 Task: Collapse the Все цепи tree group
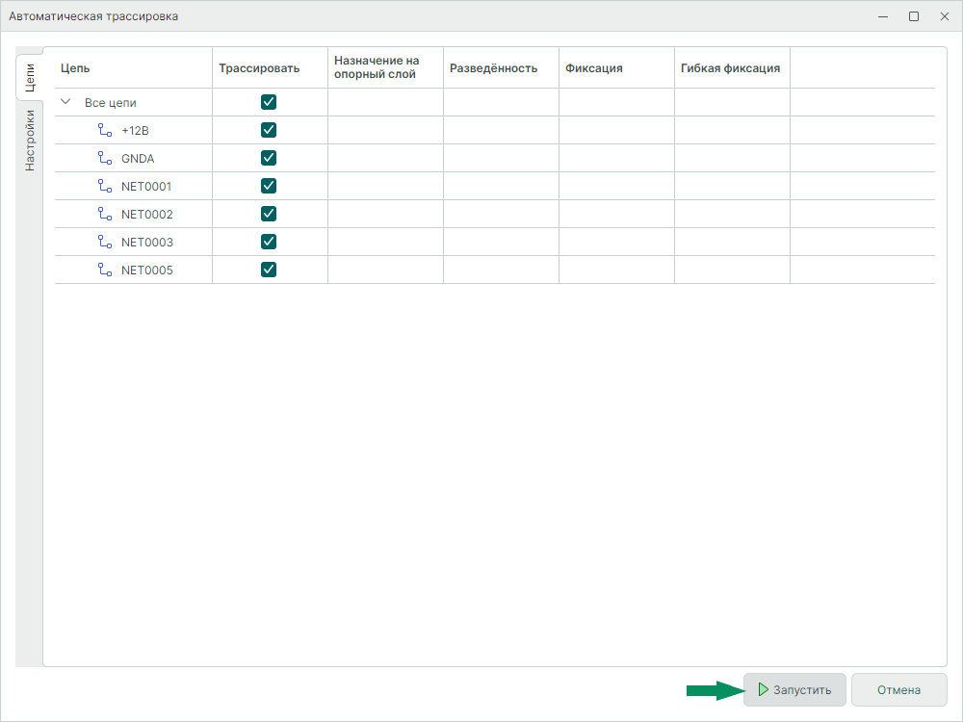click(65, 102)
